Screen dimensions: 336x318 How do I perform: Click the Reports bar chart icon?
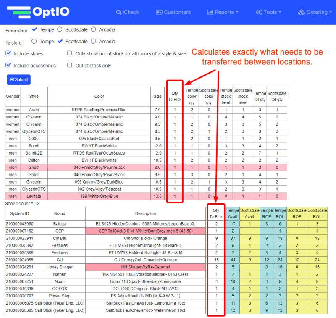point(210,12)
